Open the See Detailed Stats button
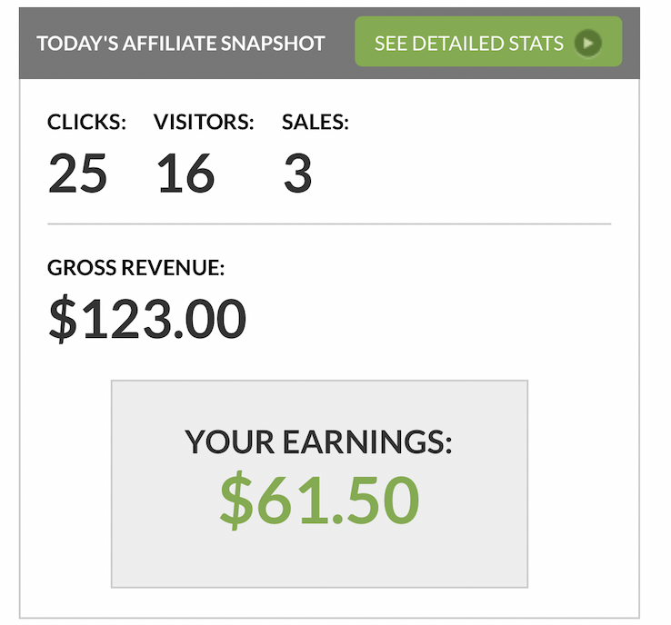Screen dimensions: 671x625 [x=487, y=43]
